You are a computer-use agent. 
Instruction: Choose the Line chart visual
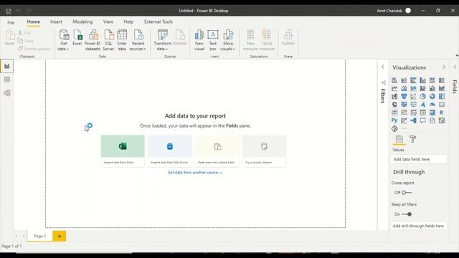pos(394,88)
